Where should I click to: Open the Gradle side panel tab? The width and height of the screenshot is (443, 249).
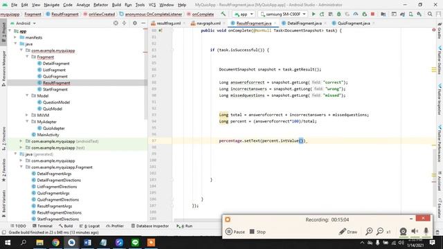pyautogui.click(x=440, y=32)
